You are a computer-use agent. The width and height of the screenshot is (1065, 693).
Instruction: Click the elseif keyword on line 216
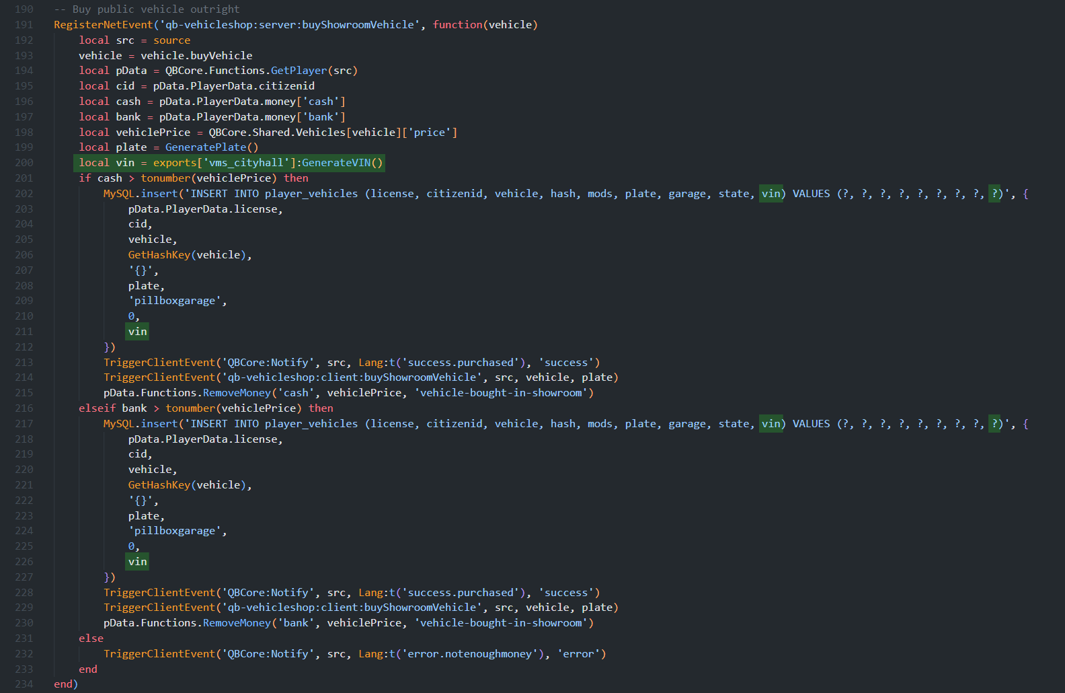click(97, 408)
